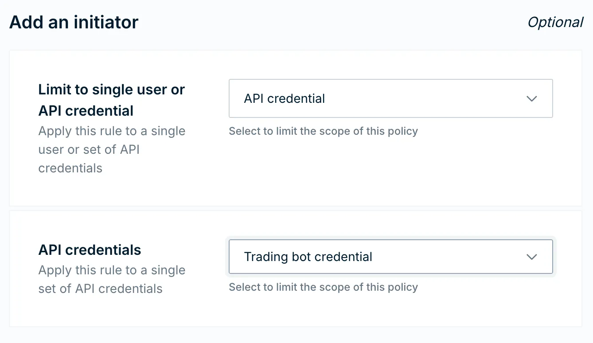Click the helper text below the API credential dropdown

tap(323, 131)
